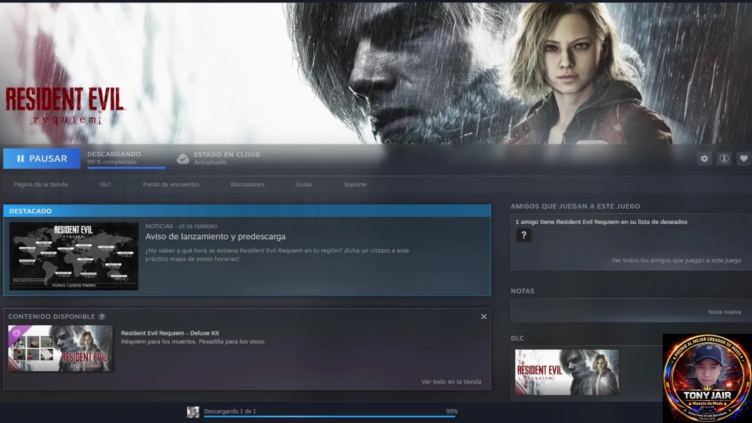This screenshot has height=423, width=752.
Task: Click the Descargando 99 % completado status
Action: pos(114,158)
